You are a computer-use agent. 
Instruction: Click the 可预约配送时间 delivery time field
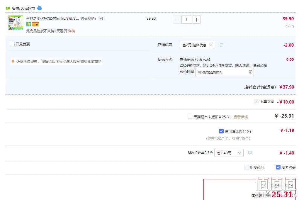(225, 72)
